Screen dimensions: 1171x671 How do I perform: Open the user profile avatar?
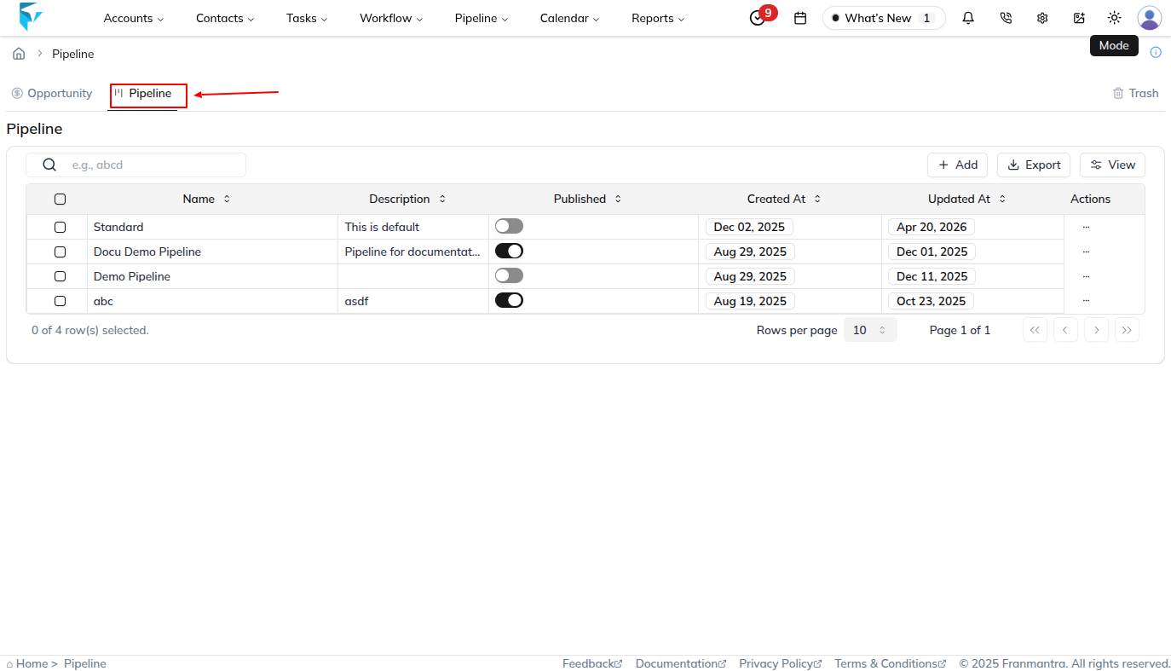(x=1150, y=18)
